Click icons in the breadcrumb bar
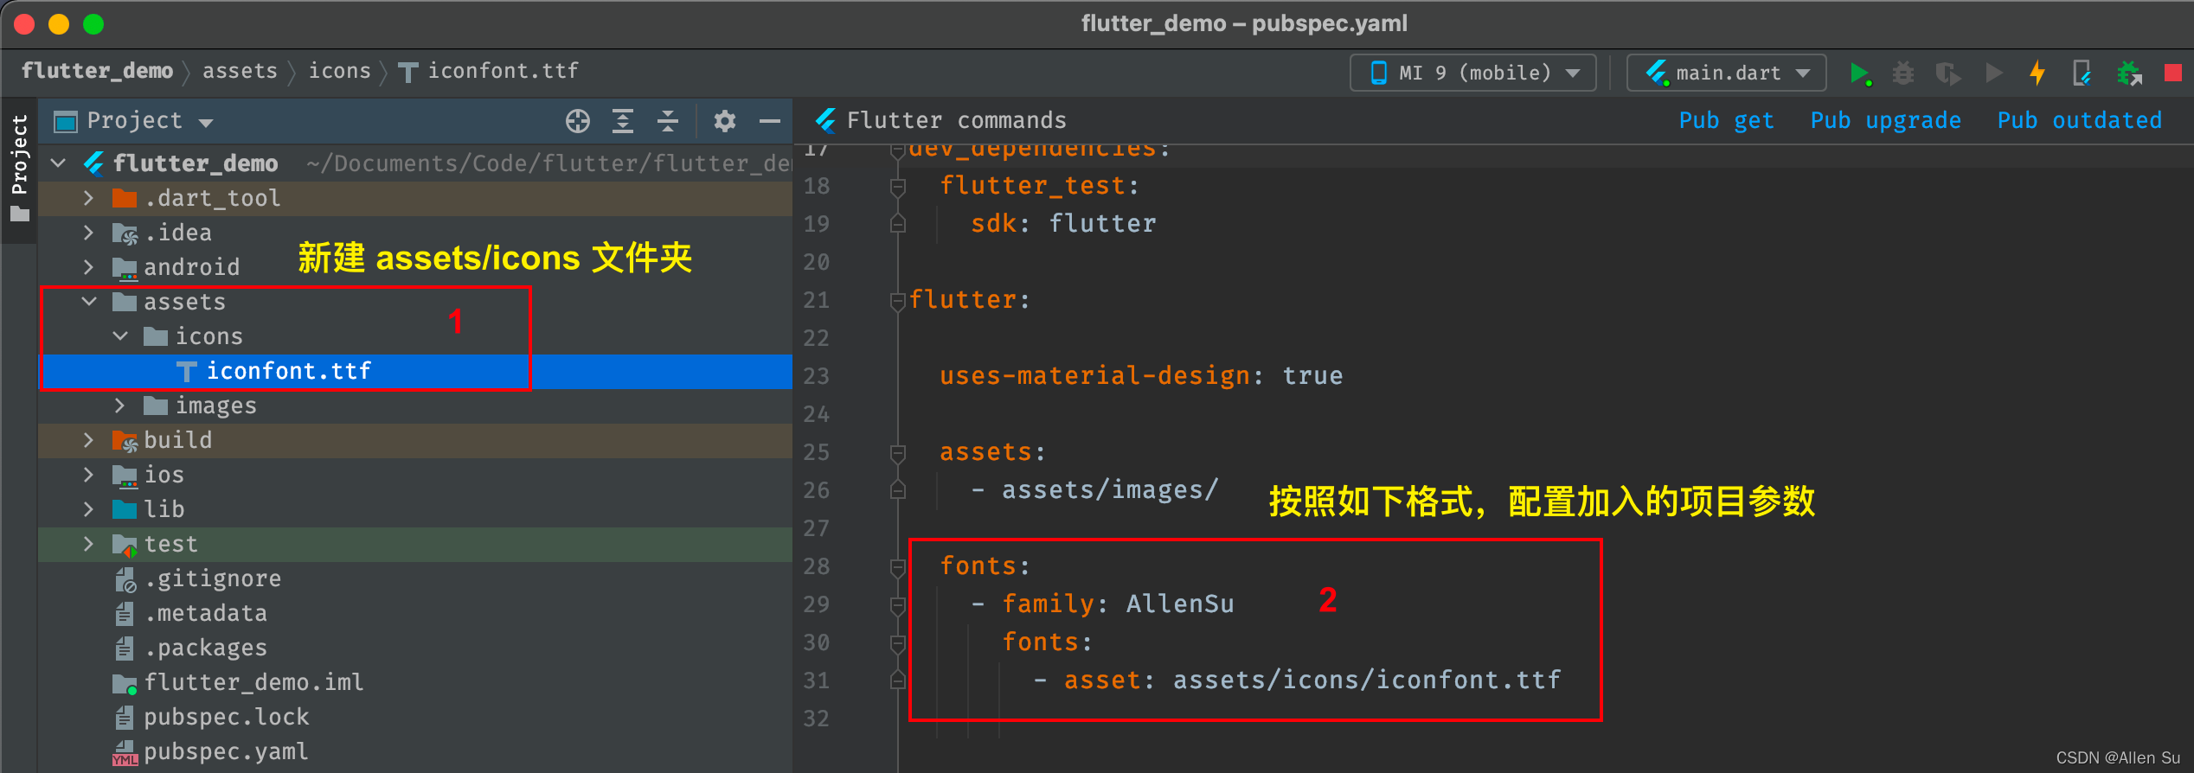2194x773 pixels. point(340,71)
